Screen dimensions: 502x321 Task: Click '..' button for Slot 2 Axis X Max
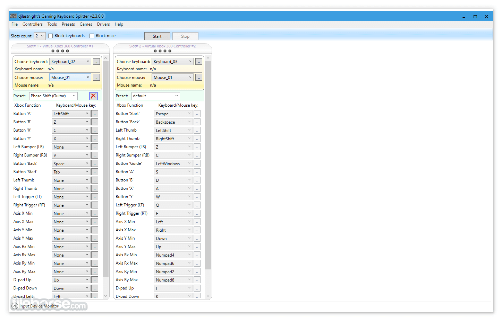pyautogui.click(x=197, y=230)
